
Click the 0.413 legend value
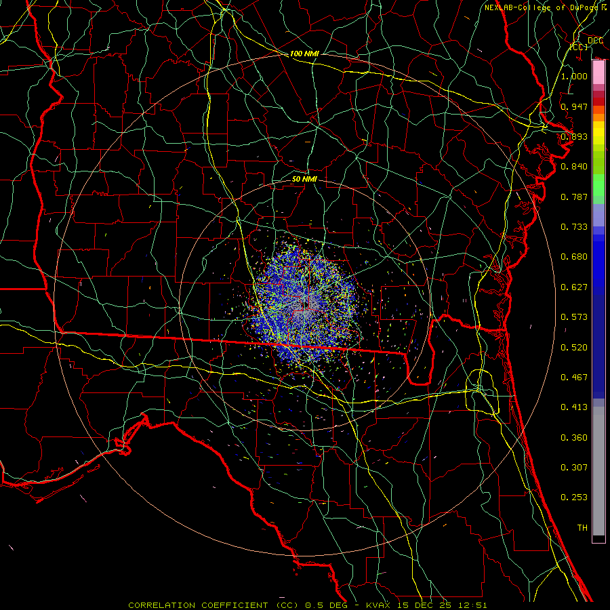tap(574, 407)
